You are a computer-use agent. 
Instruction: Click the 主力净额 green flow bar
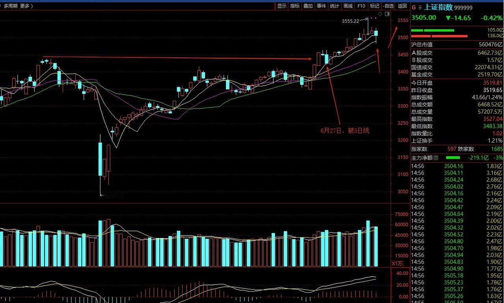click(453, 158)
